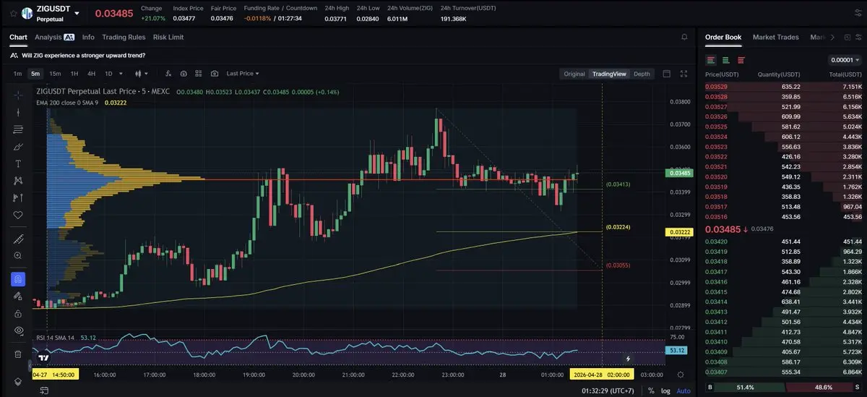This screenshot has width=867, height=397.
Task: Open the Trading Rules tab
Action: 124,37
